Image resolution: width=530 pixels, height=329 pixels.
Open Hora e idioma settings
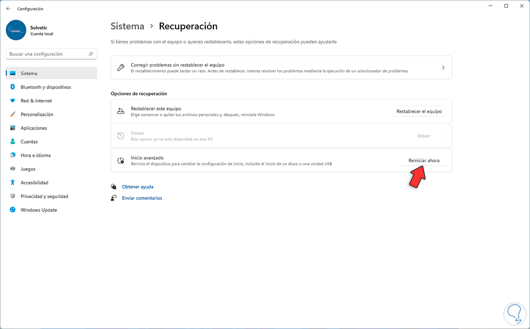click(x=35, y=156)
